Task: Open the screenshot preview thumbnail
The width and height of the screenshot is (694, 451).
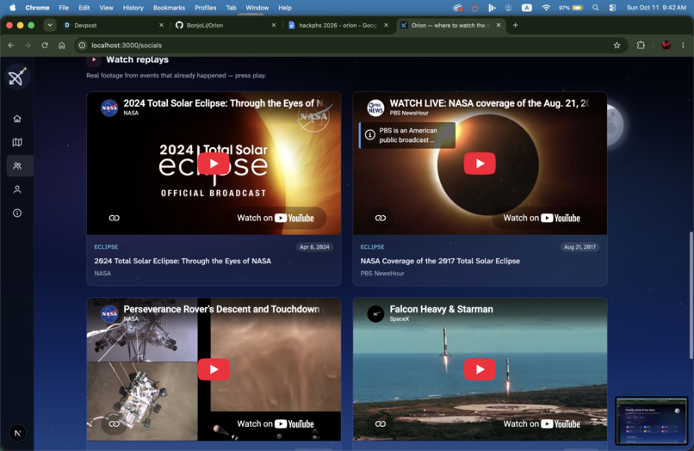Action: coord(652,421)
